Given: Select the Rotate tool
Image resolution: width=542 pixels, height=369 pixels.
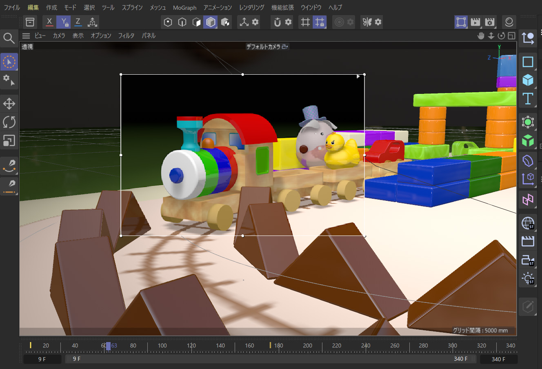Looking at the screenshot, I should click(9, 122).
